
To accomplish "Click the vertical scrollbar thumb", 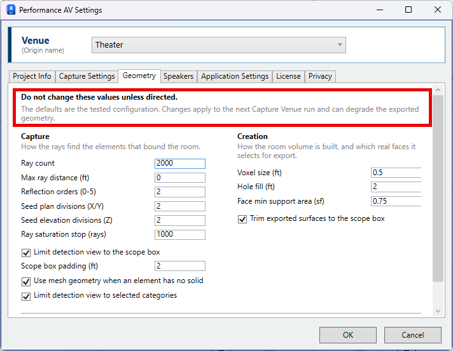I will point(438,189).
